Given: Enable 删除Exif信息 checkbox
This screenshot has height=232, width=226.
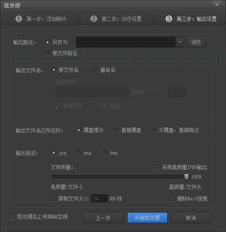Looking at the screenshot, I should coord(172,199).
